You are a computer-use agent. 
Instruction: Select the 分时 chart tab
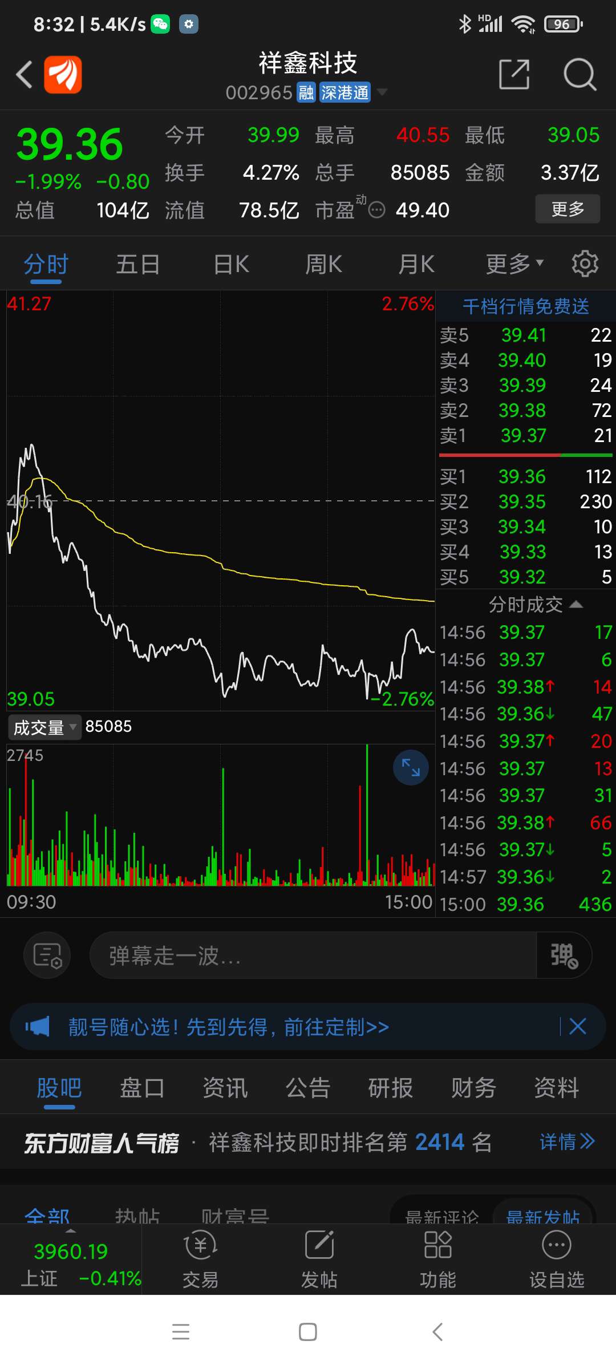tap(46, 264)
